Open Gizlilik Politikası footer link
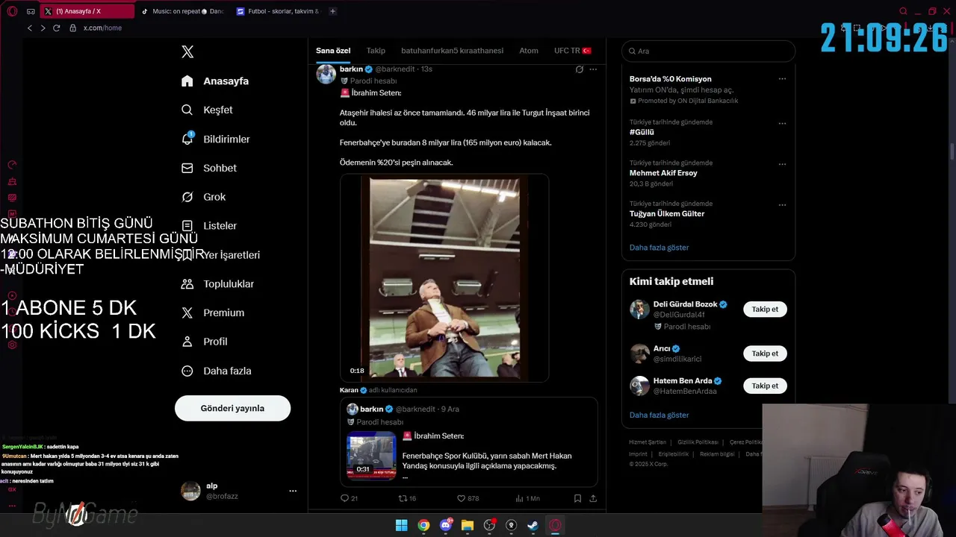 698,442
